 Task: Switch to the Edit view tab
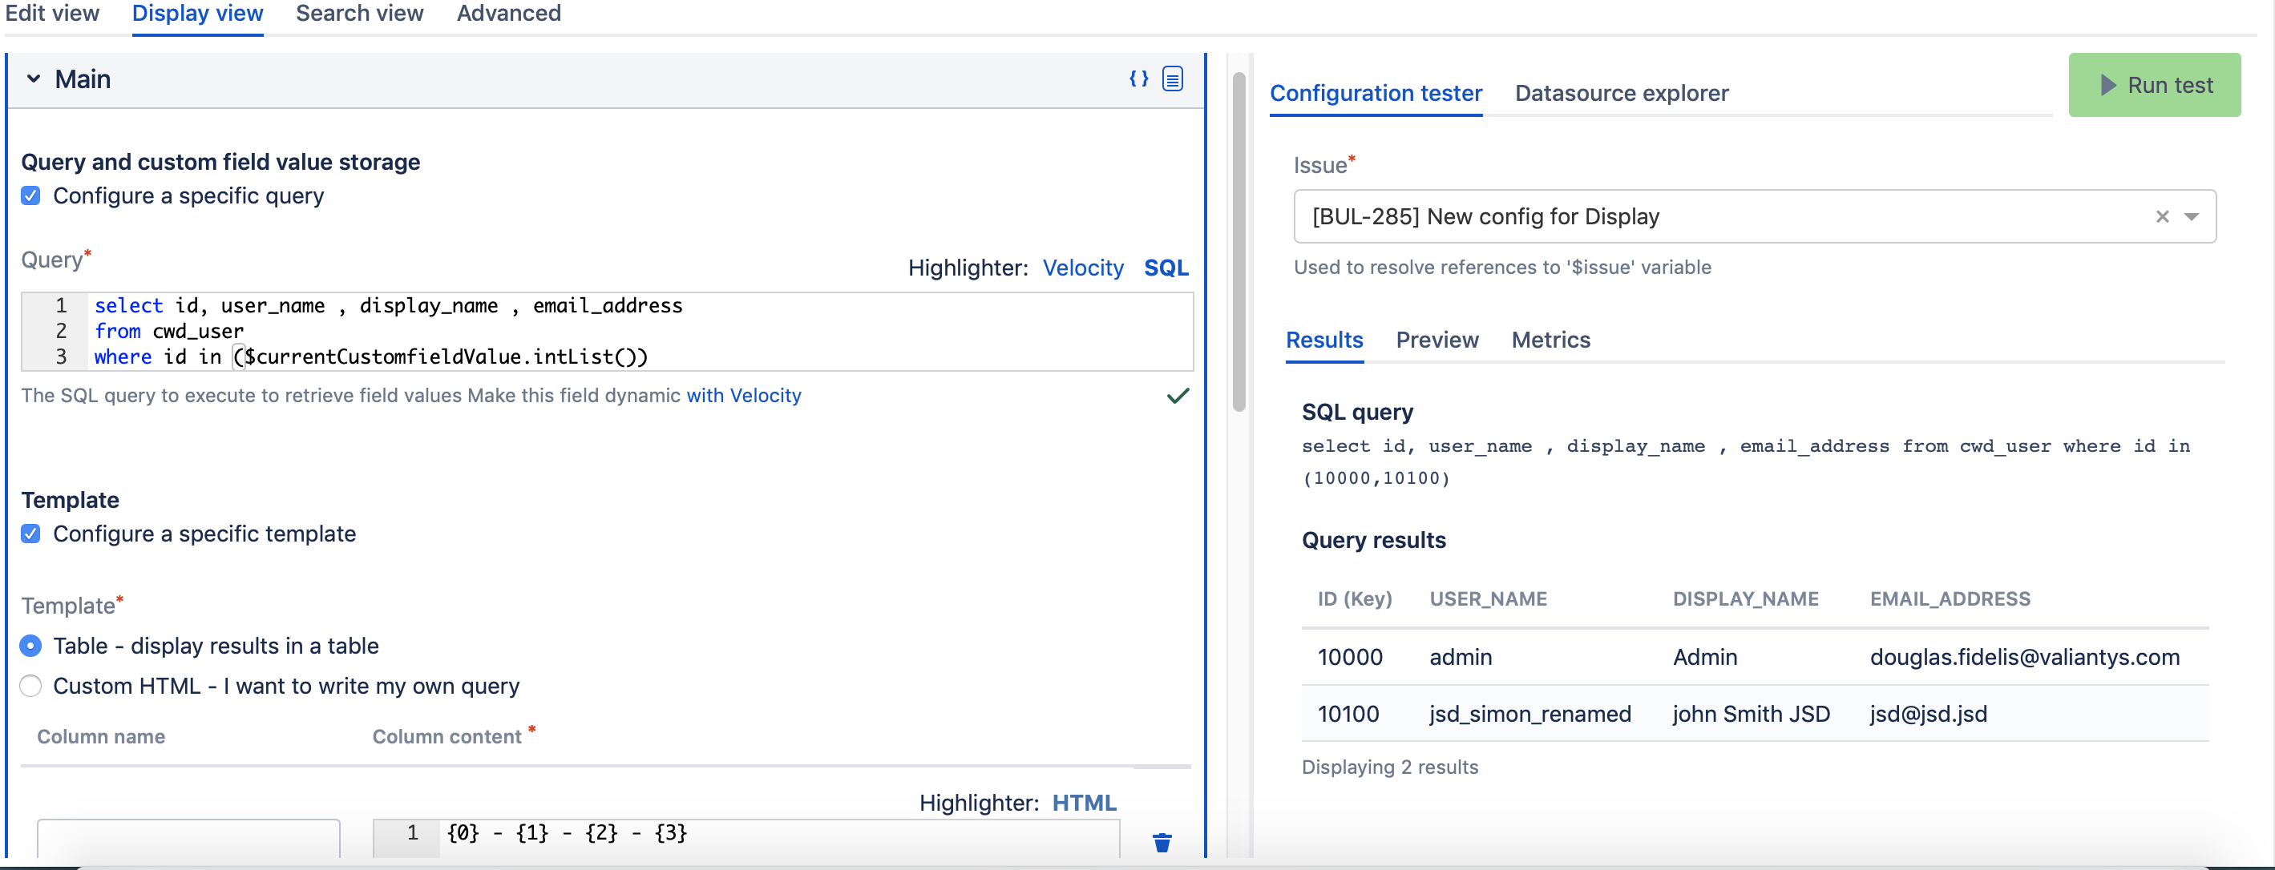pyautogui.click(x=53, y=14)
